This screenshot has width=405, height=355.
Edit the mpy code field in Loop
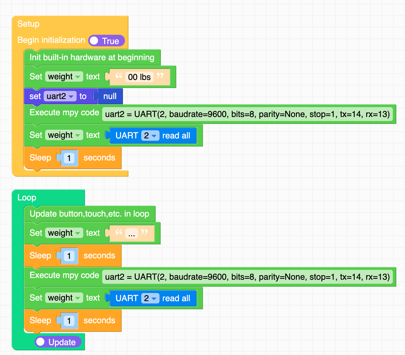248,277
